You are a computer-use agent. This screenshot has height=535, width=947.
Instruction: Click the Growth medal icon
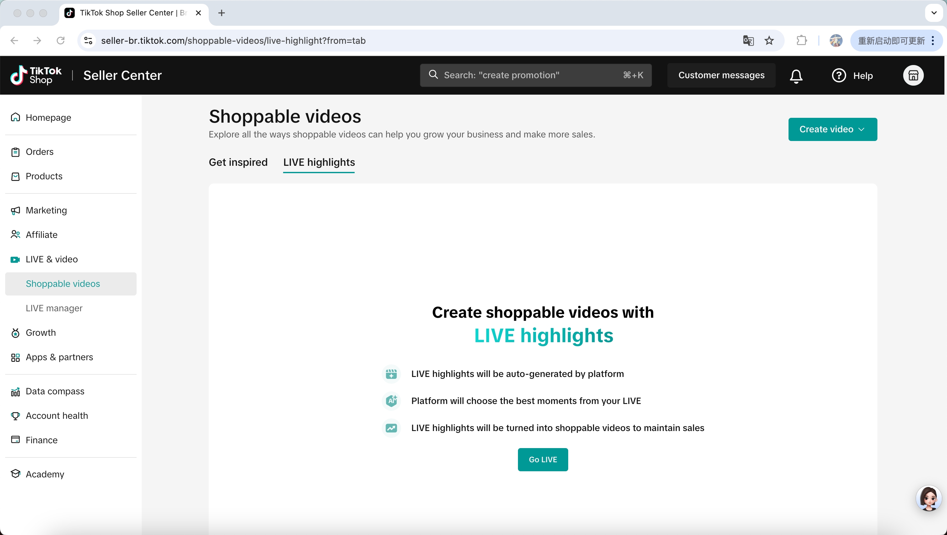point(15,333)
